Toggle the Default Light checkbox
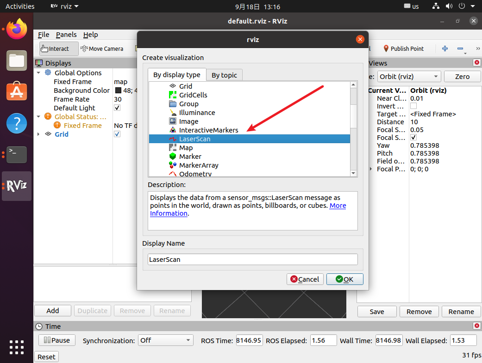This screenshot has width=482, height=363. pyautogui.click(x=117, y=108)
